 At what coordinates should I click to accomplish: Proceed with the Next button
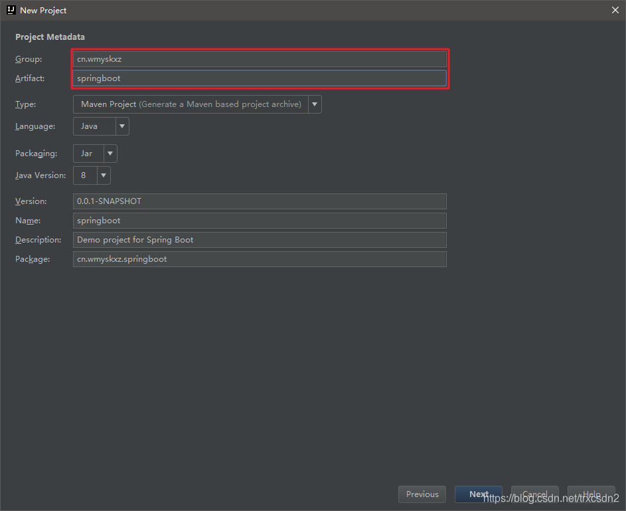point(478,494)
